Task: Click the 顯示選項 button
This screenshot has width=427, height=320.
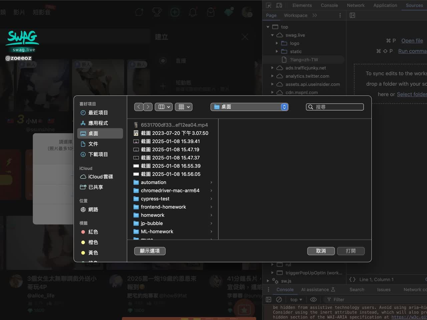Action: pos(150,251)
